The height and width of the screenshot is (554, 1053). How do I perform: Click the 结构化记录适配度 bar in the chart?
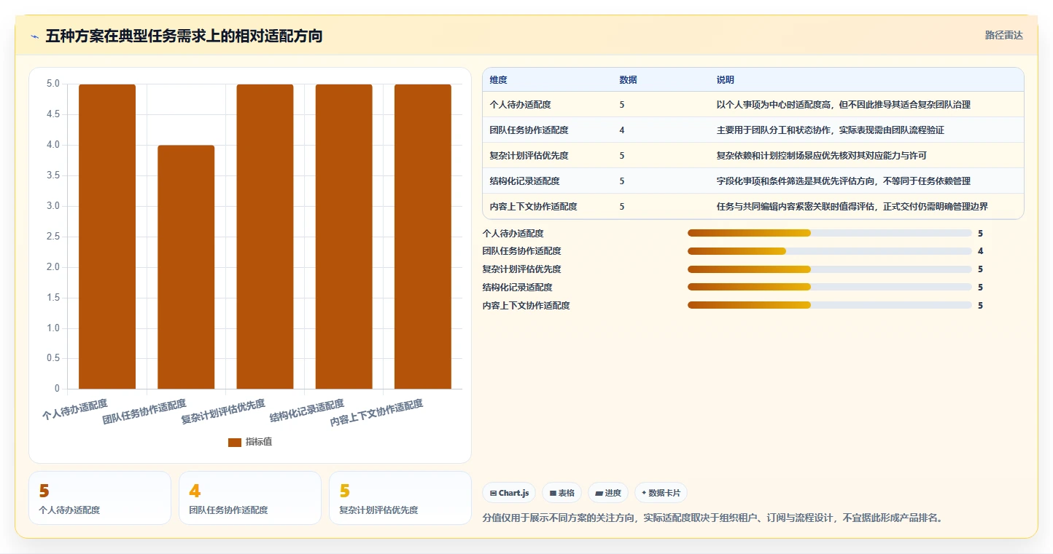coord(343,237)
